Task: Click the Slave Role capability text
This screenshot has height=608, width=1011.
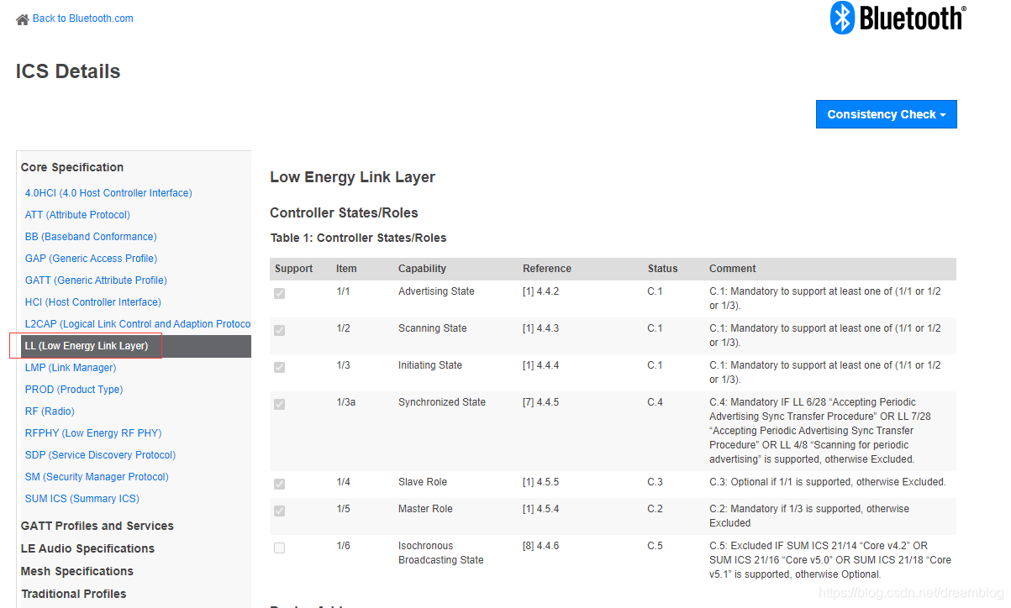Action: click(424, 482)
